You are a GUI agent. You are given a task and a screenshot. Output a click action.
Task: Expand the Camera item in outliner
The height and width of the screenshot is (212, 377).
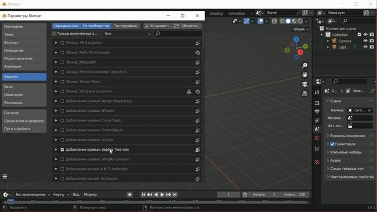coord(328,41)
